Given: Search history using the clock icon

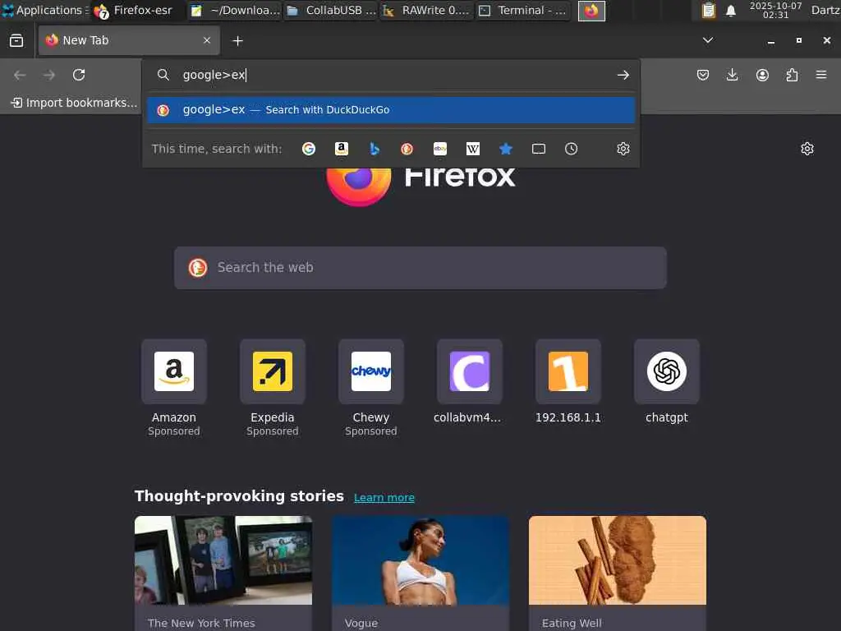Looking at the screenshot, I should [x=572, y=149].
